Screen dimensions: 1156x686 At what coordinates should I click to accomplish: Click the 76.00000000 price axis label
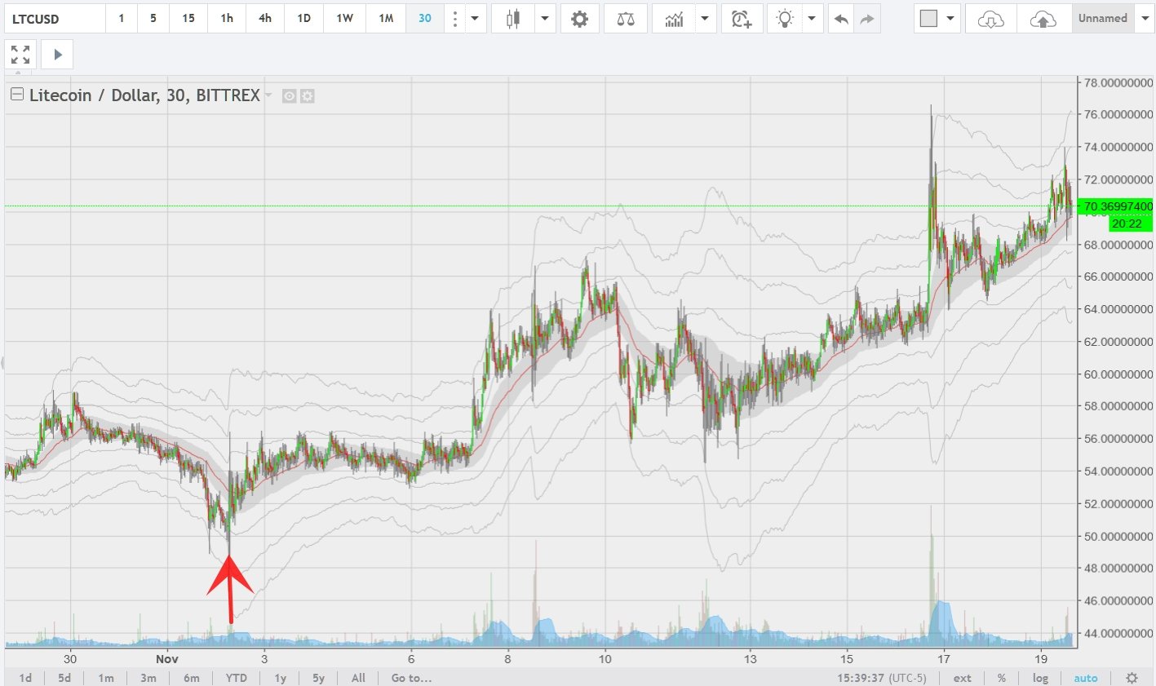click(1118, 114)
